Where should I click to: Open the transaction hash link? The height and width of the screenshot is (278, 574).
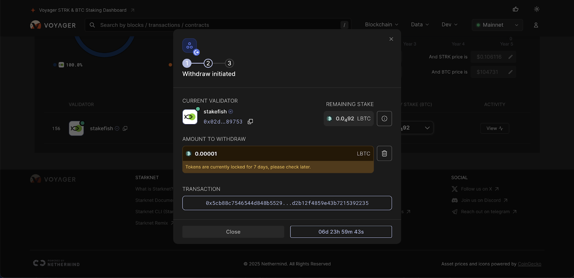click(x=287, y=203)
